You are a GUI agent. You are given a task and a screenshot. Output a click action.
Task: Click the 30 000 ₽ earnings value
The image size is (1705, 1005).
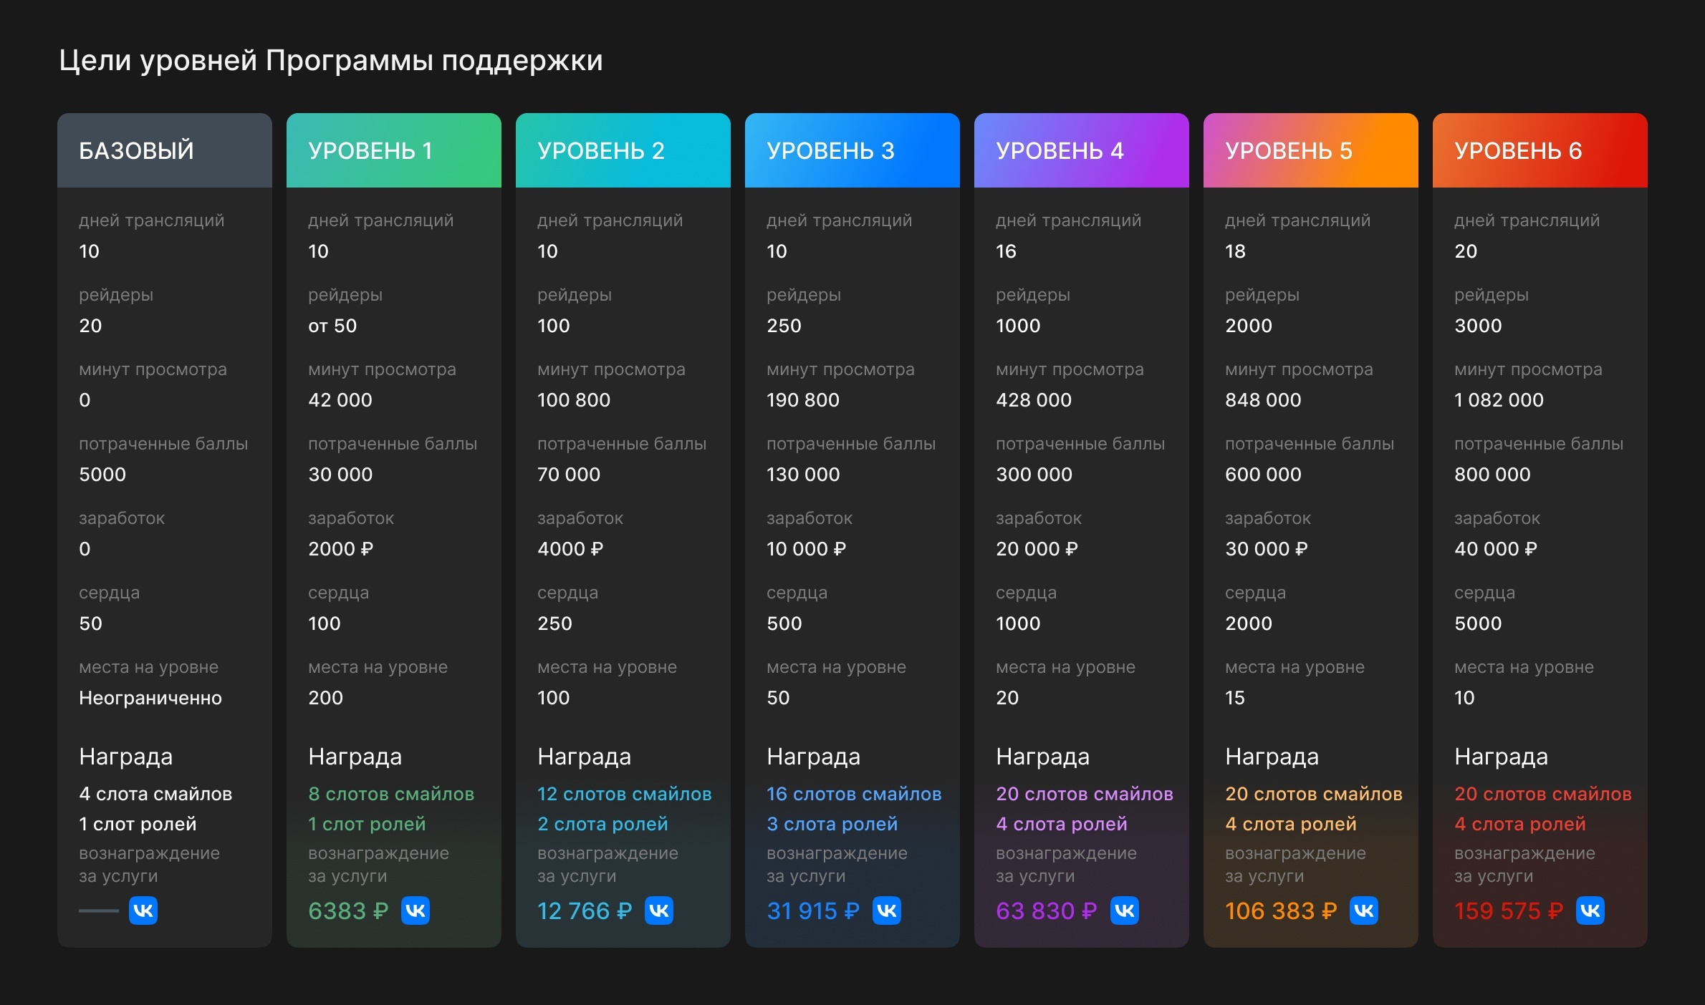tap(1267, 549)
